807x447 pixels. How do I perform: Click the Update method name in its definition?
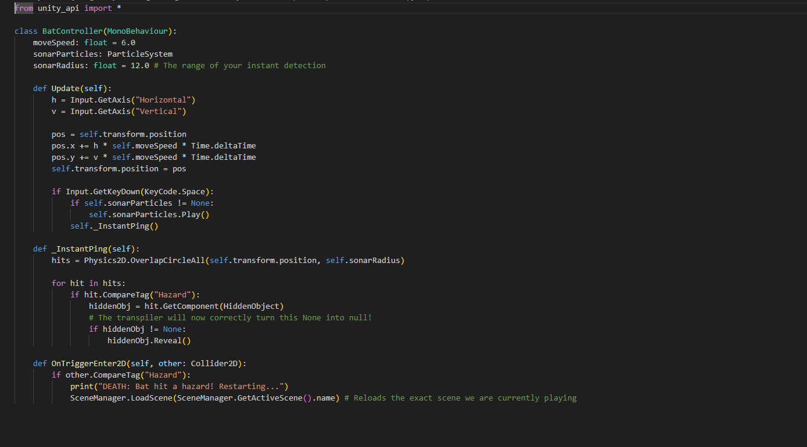pyautogui.click(x=65, y=88)
